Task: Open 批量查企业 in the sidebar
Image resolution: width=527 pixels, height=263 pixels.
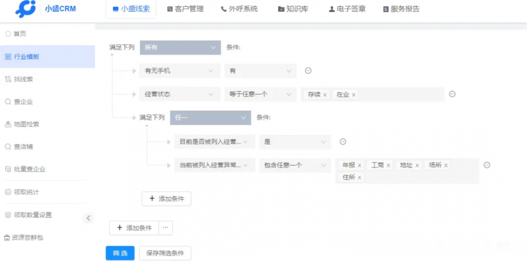Action: pyautogui.click(x=47, y=169)
